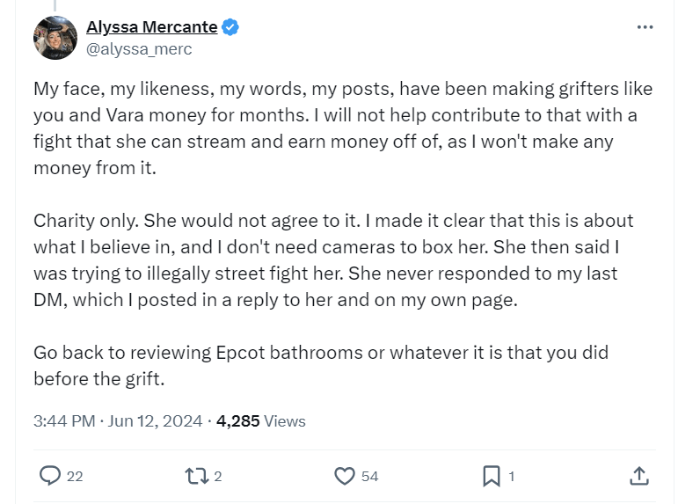The height and width of the screenshot is (504, 678).
Task: Like the post with the heart
Action: coord(344,476)
